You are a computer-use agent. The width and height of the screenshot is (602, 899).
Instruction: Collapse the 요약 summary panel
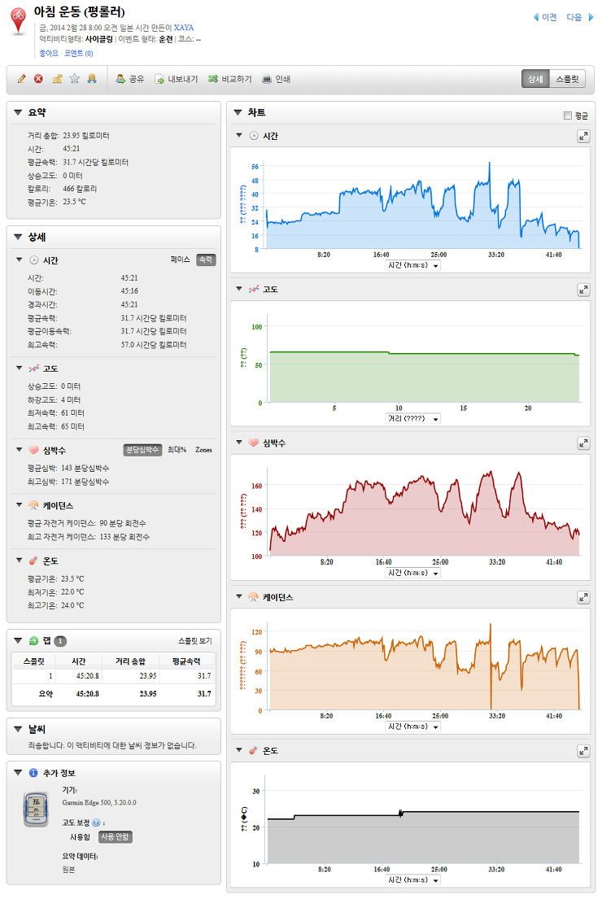(x=18, y=113)
